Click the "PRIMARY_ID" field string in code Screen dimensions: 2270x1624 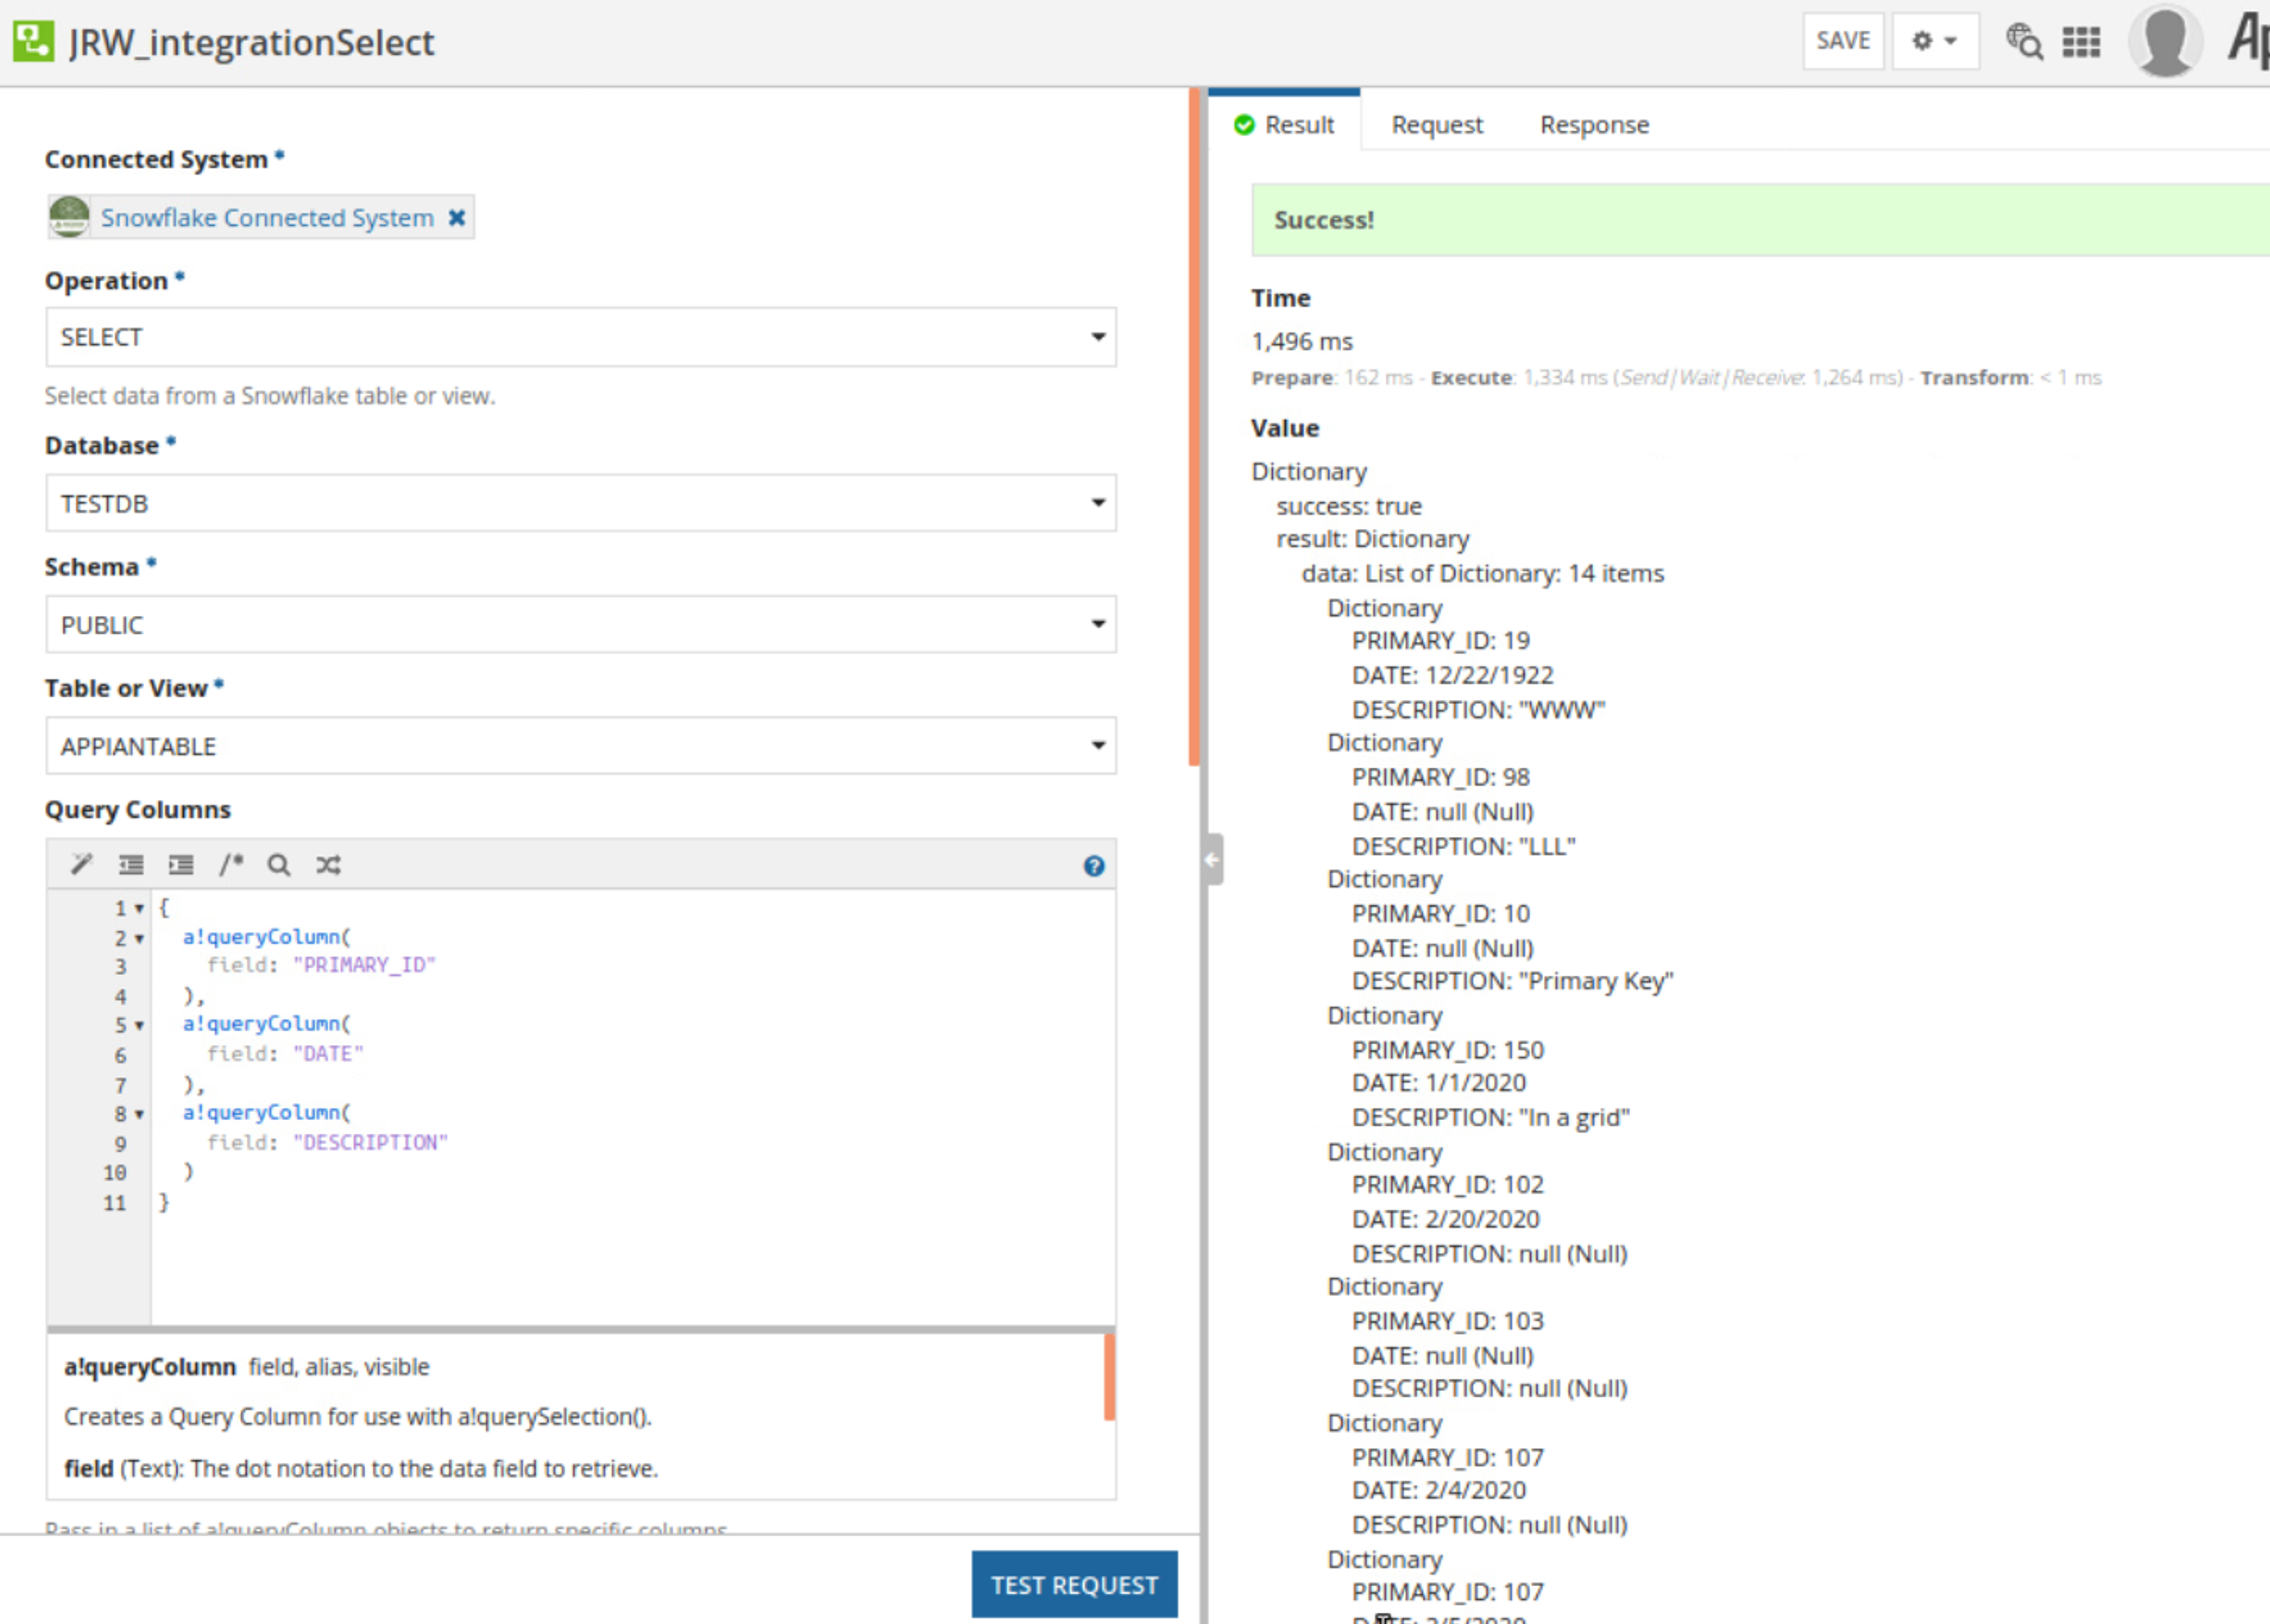[x=364, y=965]
